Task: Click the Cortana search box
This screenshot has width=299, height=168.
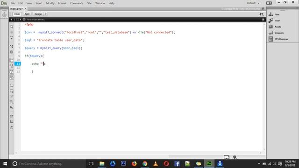Action: point(48,164)
